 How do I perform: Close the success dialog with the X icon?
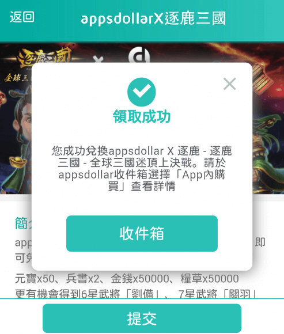pos(229,83)
